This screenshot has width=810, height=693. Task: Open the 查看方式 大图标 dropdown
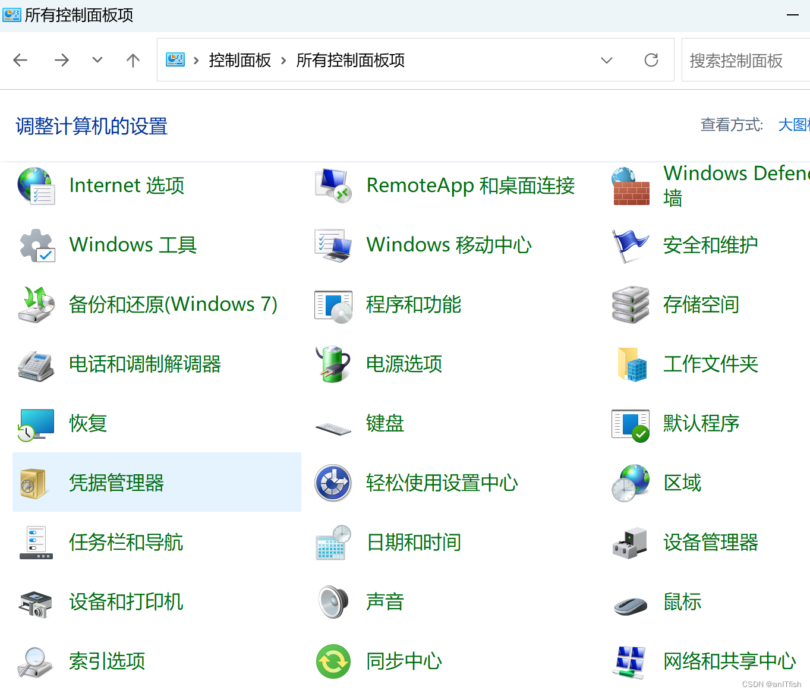[x=794, y=125]
